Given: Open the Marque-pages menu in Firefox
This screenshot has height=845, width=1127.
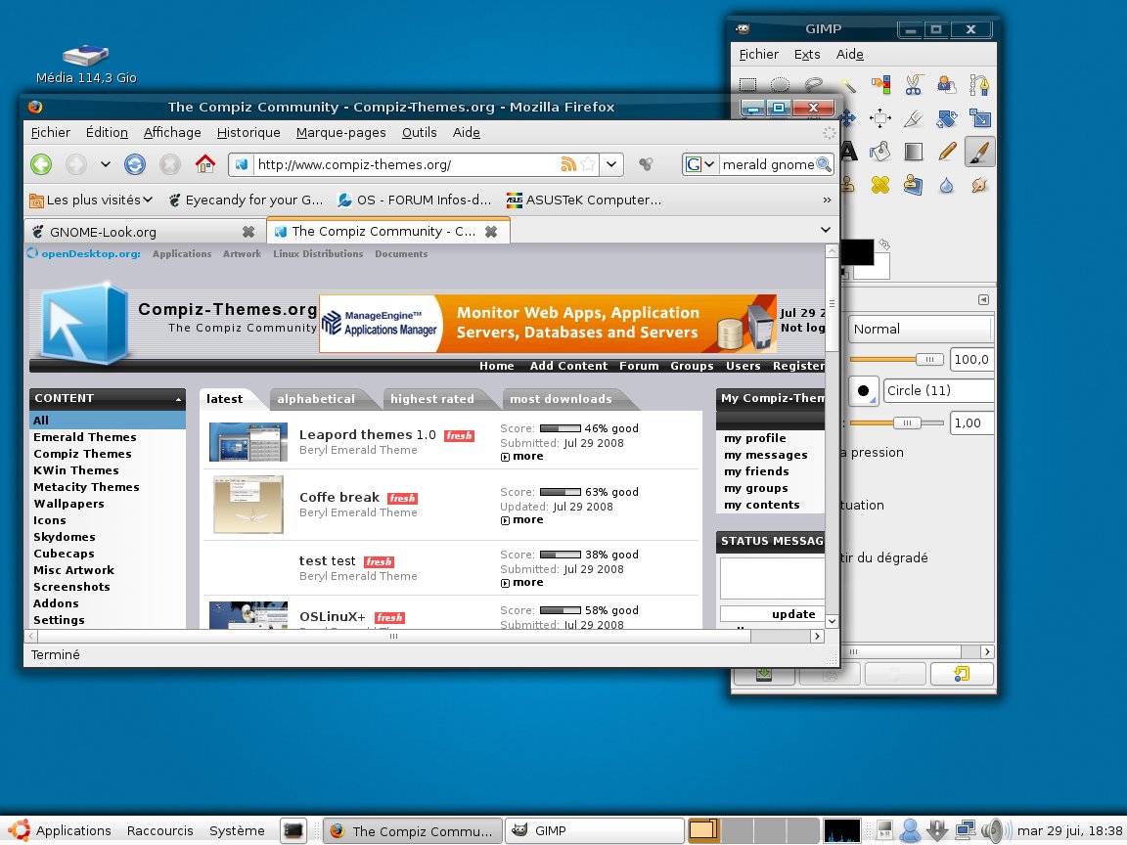Looking at the screenshot, I should click(x=340, y=132).
